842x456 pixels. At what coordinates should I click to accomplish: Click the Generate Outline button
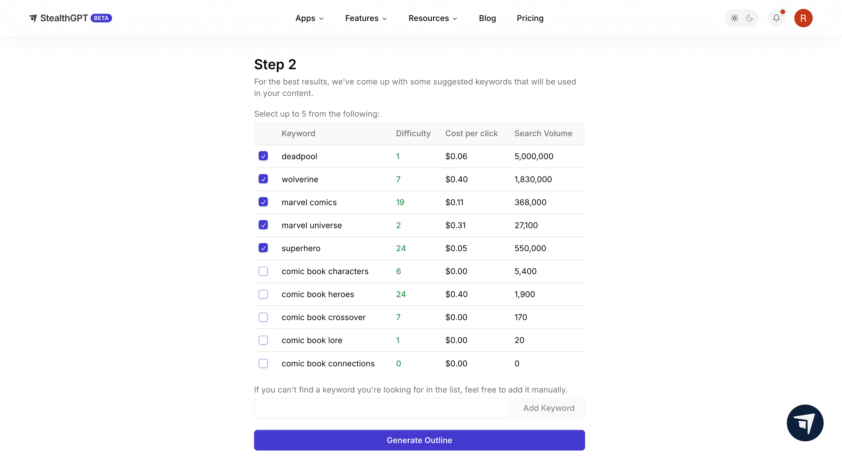419,440
